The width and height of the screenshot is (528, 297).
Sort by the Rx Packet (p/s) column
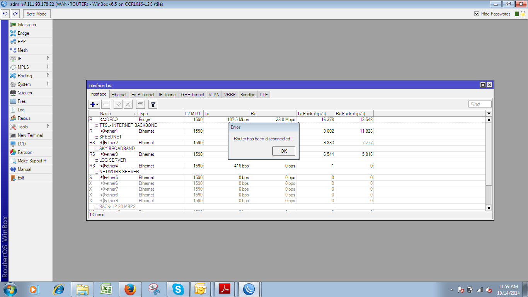[x=354, y=114]
